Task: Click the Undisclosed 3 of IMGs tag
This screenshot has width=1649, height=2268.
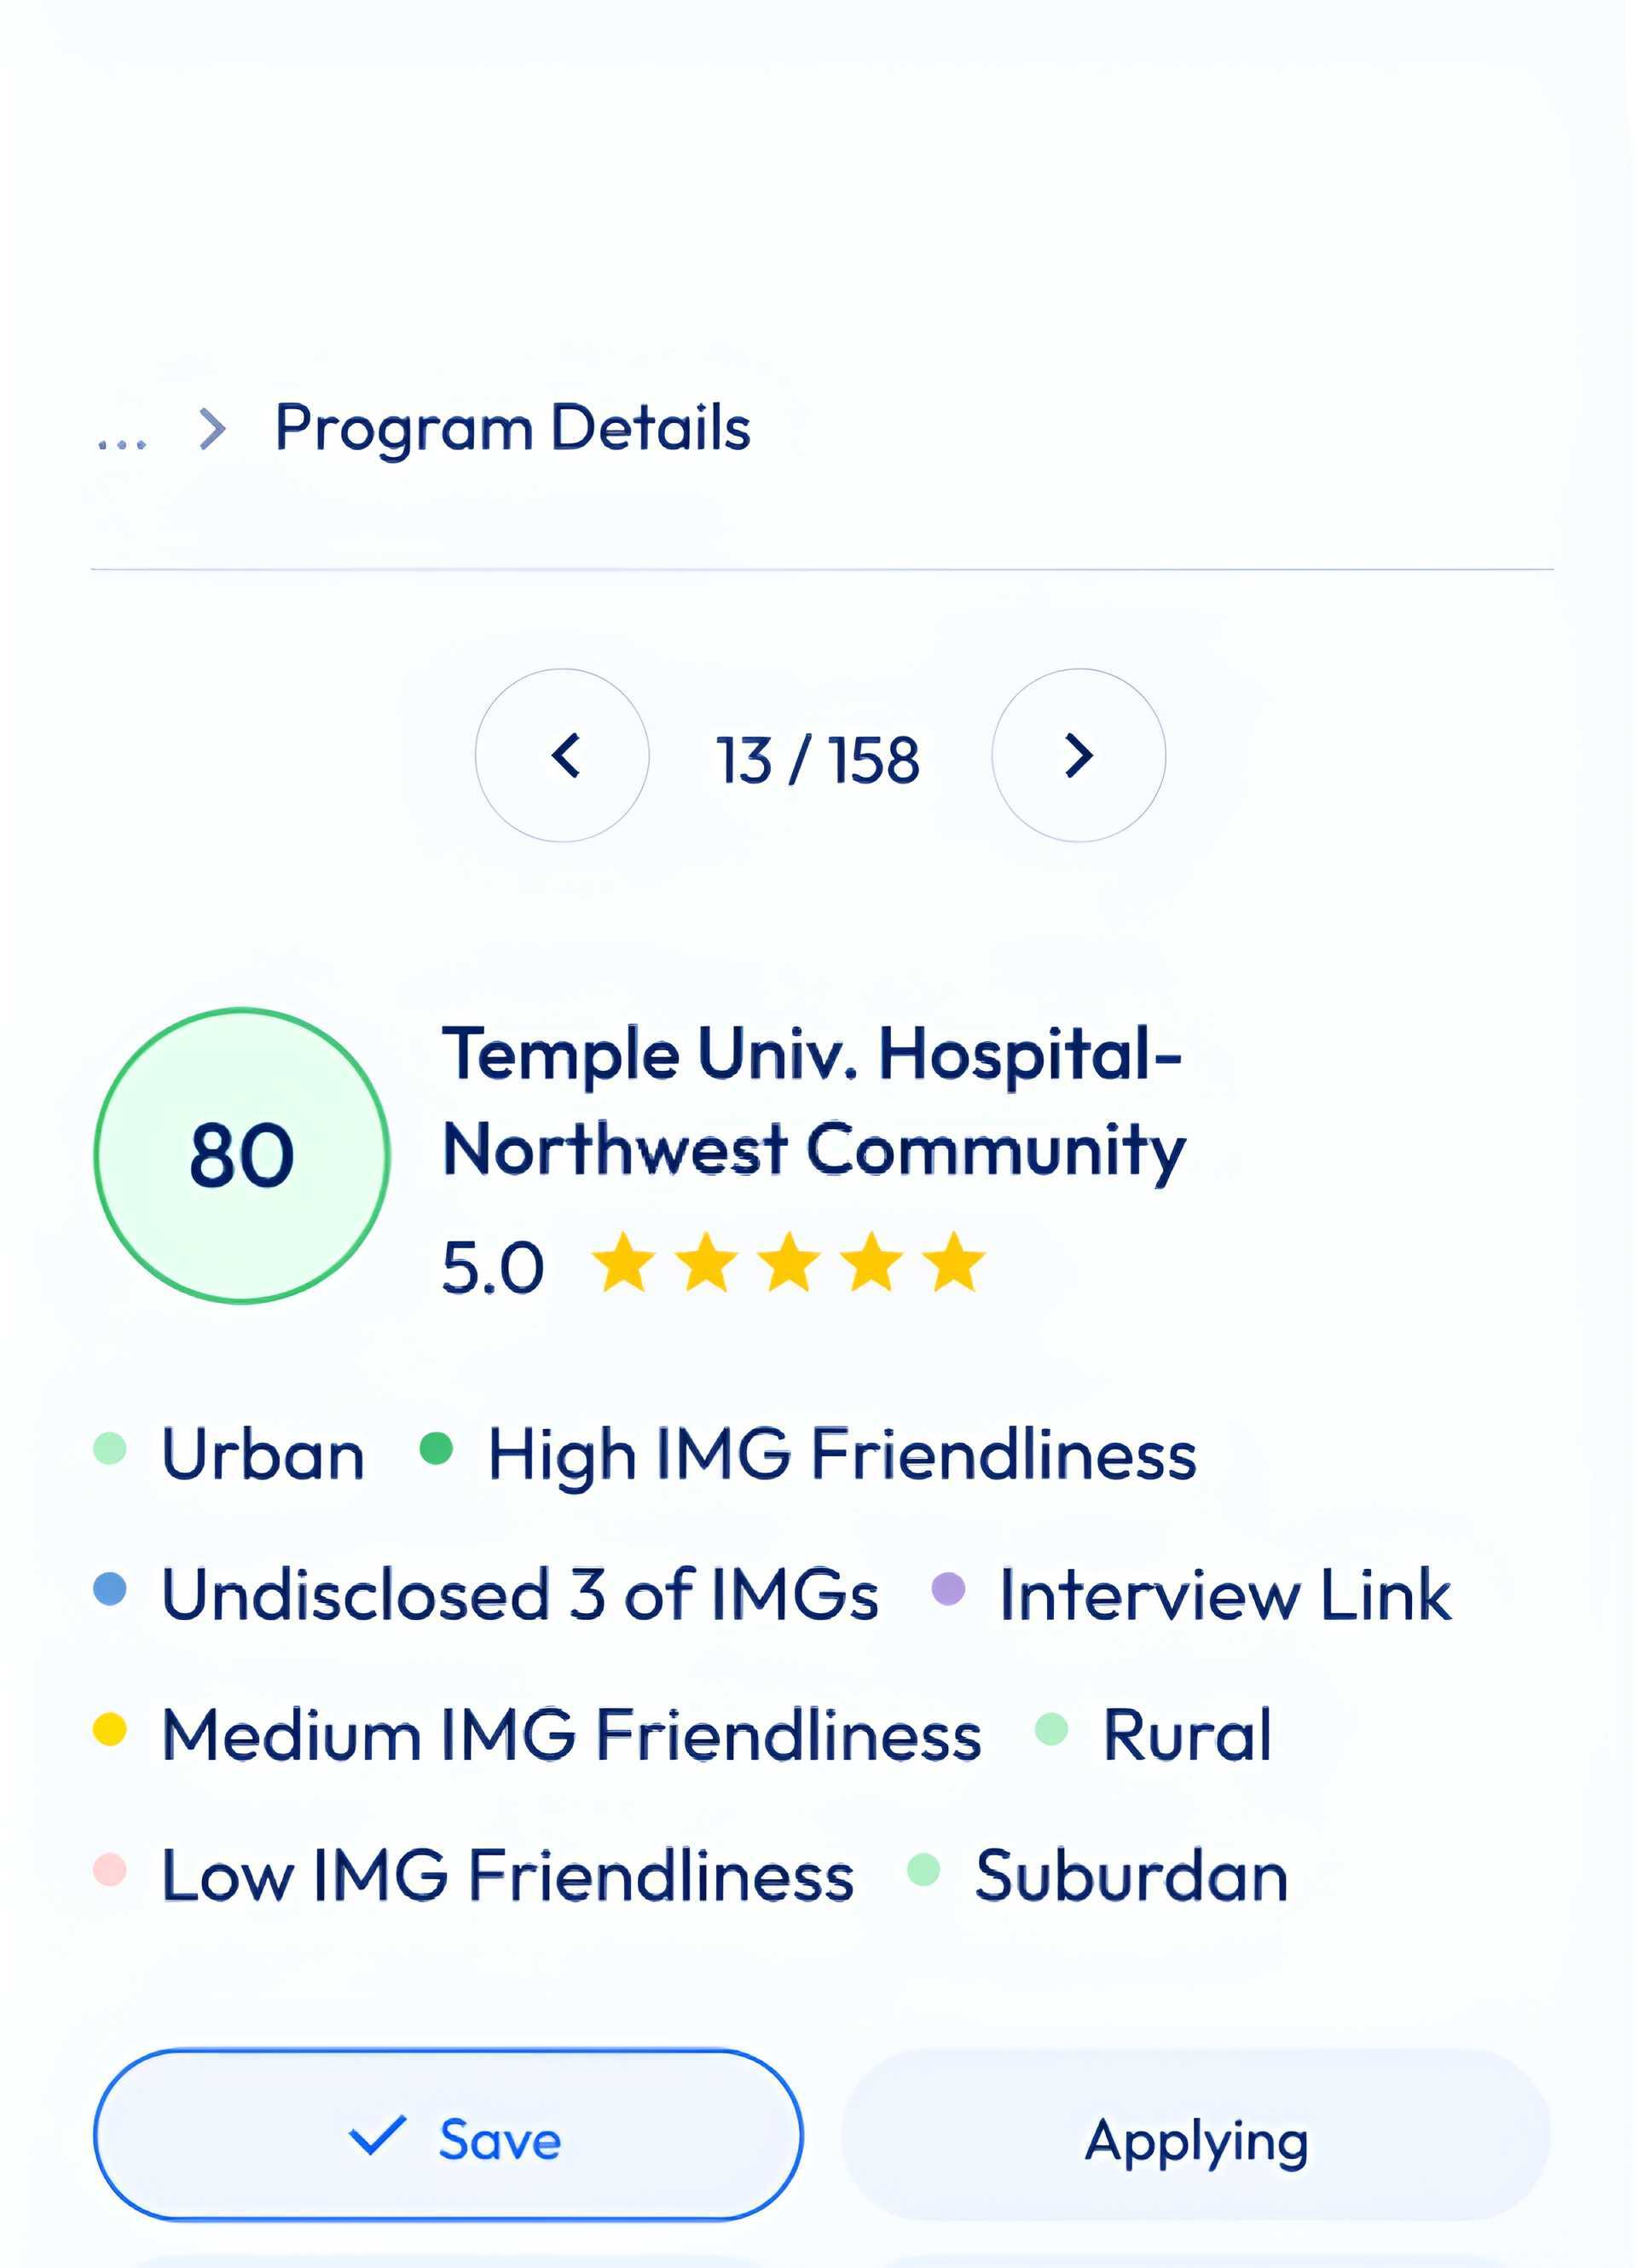Action: pos(520,1596)
